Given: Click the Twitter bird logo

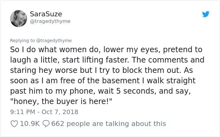Looking at the screenshot, I should (206, 14).
